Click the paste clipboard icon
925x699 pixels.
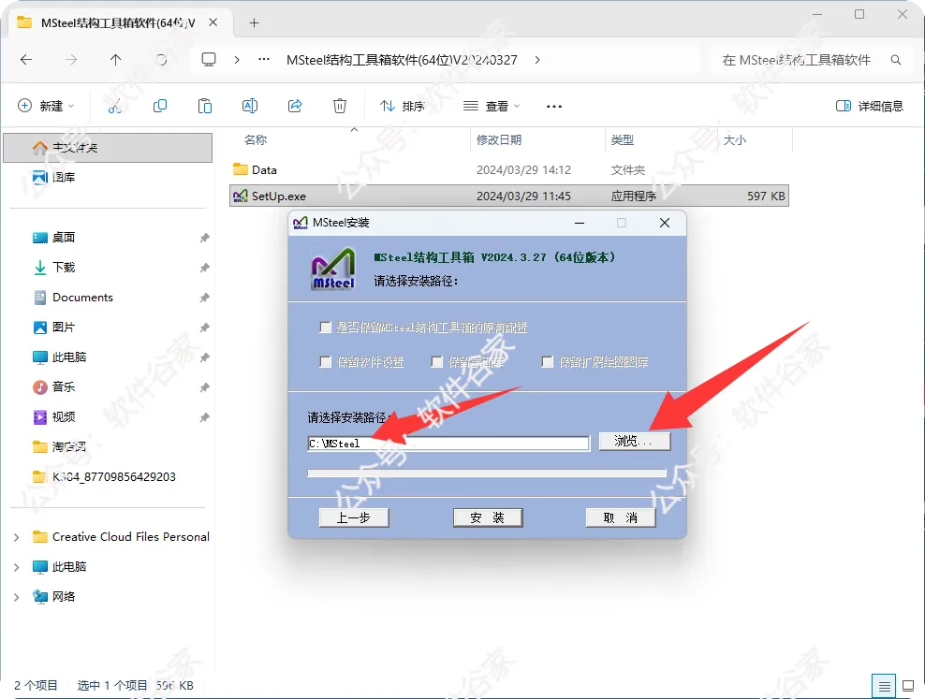click(205, 106)
